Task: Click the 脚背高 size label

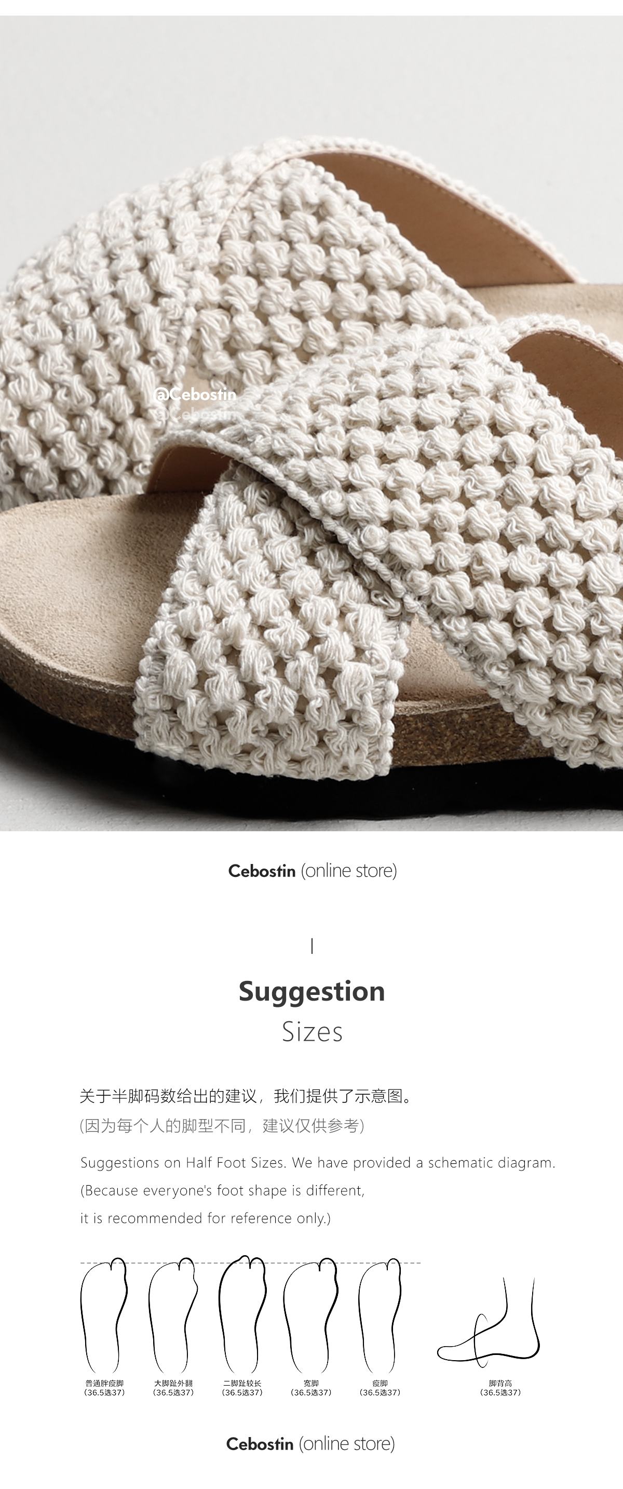Action: tap(500, 1388)
